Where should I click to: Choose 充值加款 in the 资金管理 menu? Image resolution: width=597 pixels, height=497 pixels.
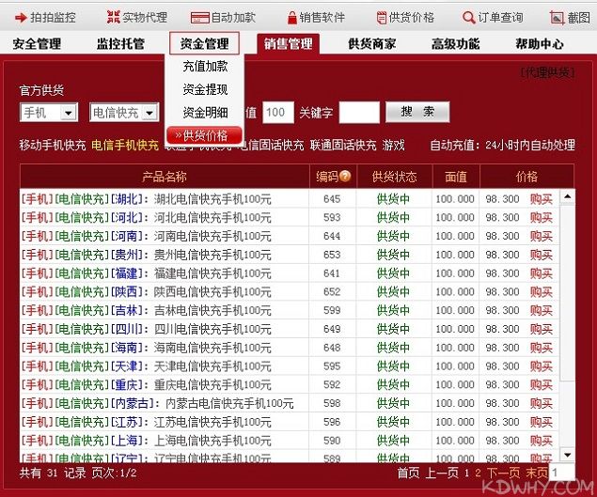point(205,67)
